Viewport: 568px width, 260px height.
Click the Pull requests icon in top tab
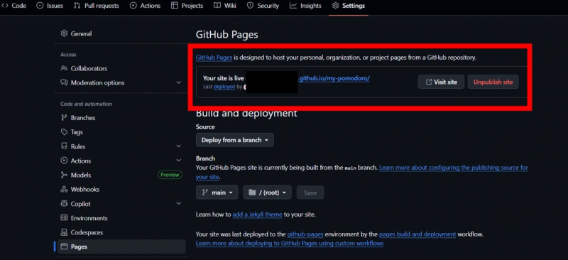[77, 6]
